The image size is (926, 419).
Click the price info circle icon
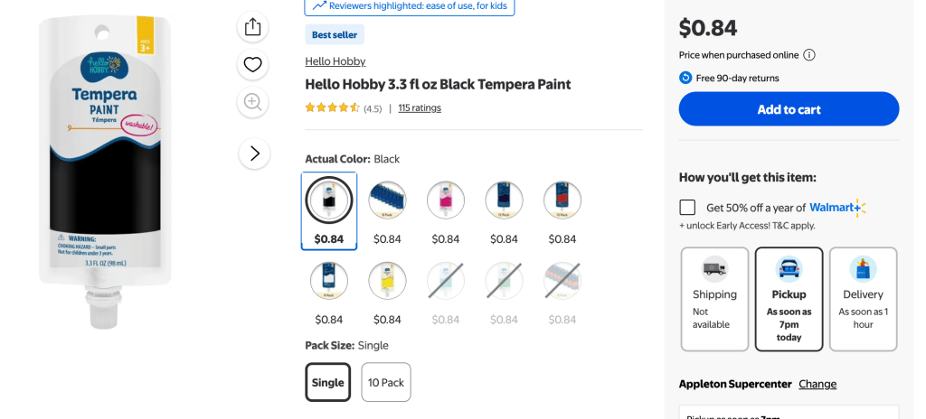click(x=809, y=55)
